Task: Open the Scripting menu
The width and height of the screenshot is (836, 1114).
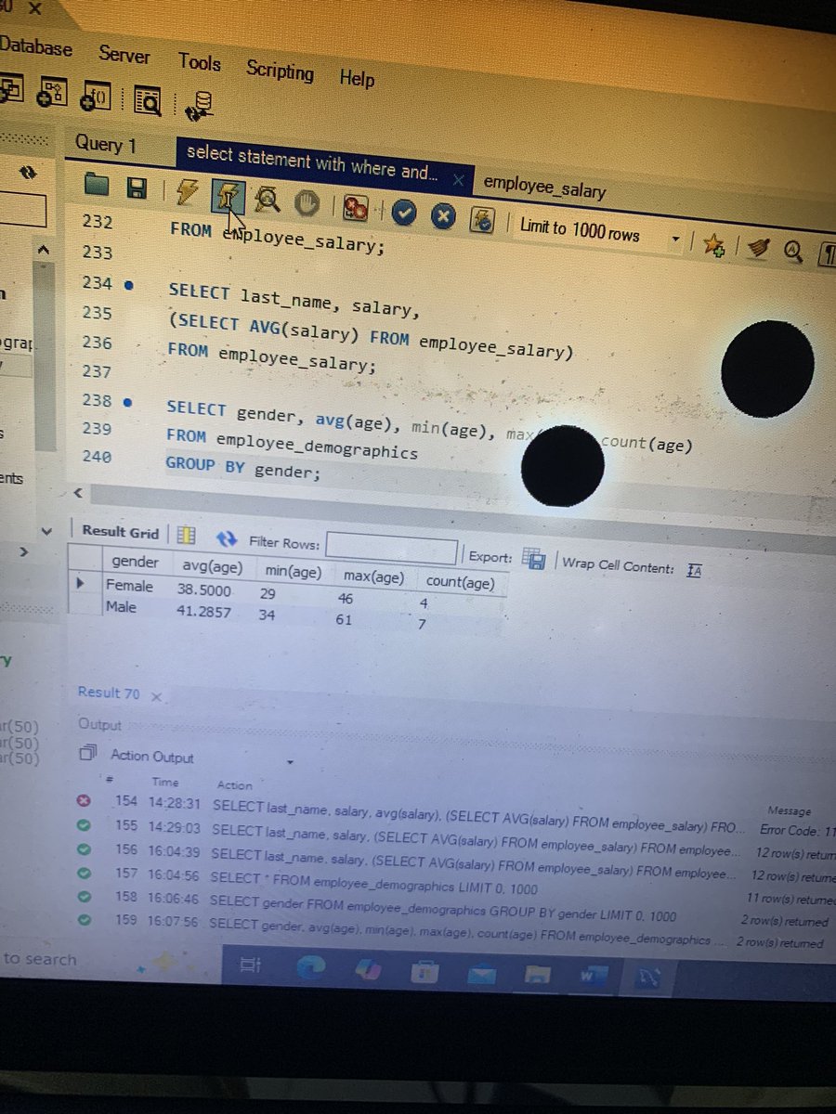Action: click(280, 71)
